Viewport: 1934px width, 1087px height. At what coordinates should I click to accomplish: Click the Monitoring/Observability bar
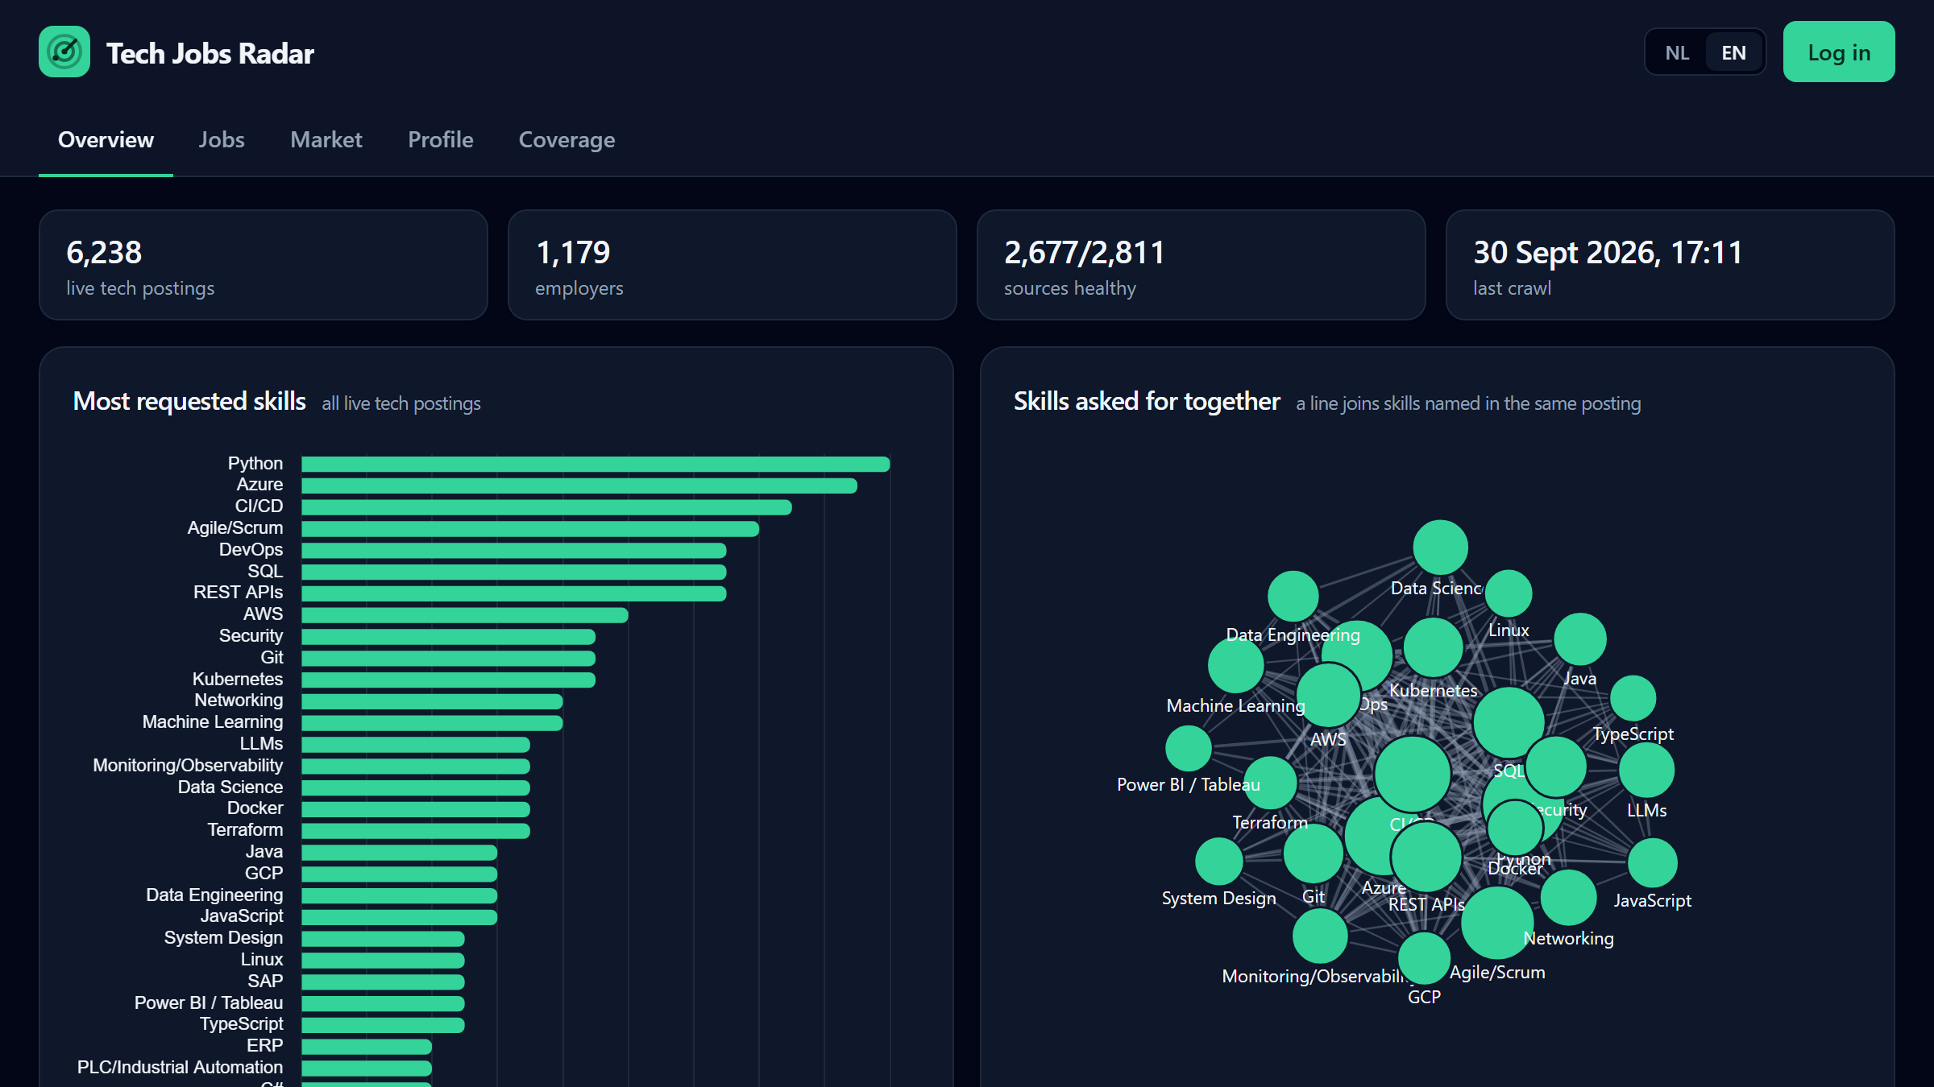[x=416, y=767]
